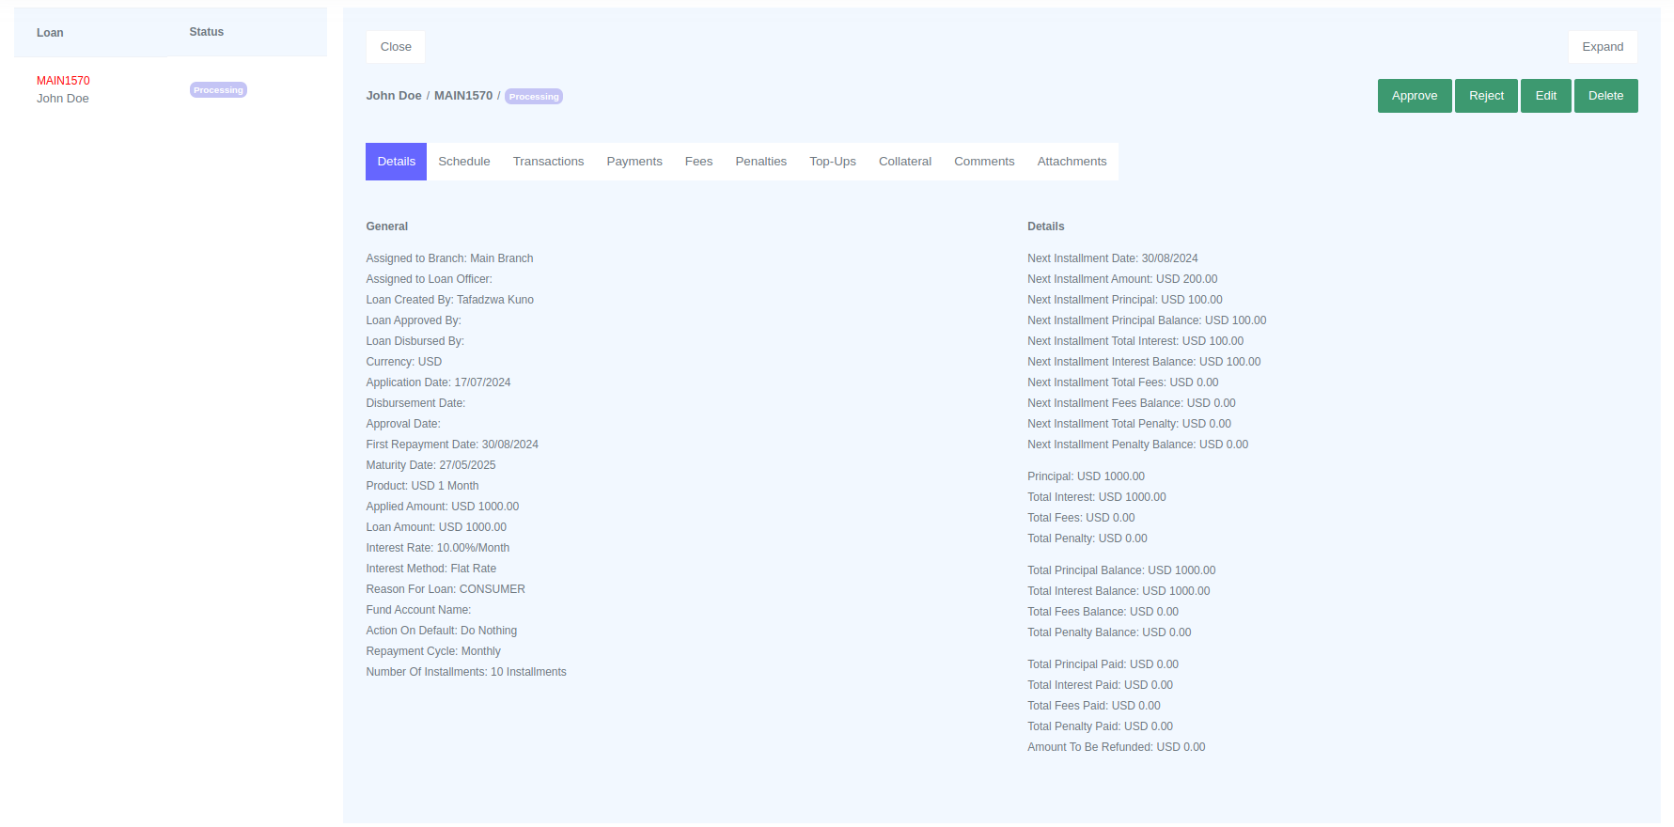Open loan MAIN1570 in the list
Viewport: 1674px width, 827px height.
(x=63, y=81)
